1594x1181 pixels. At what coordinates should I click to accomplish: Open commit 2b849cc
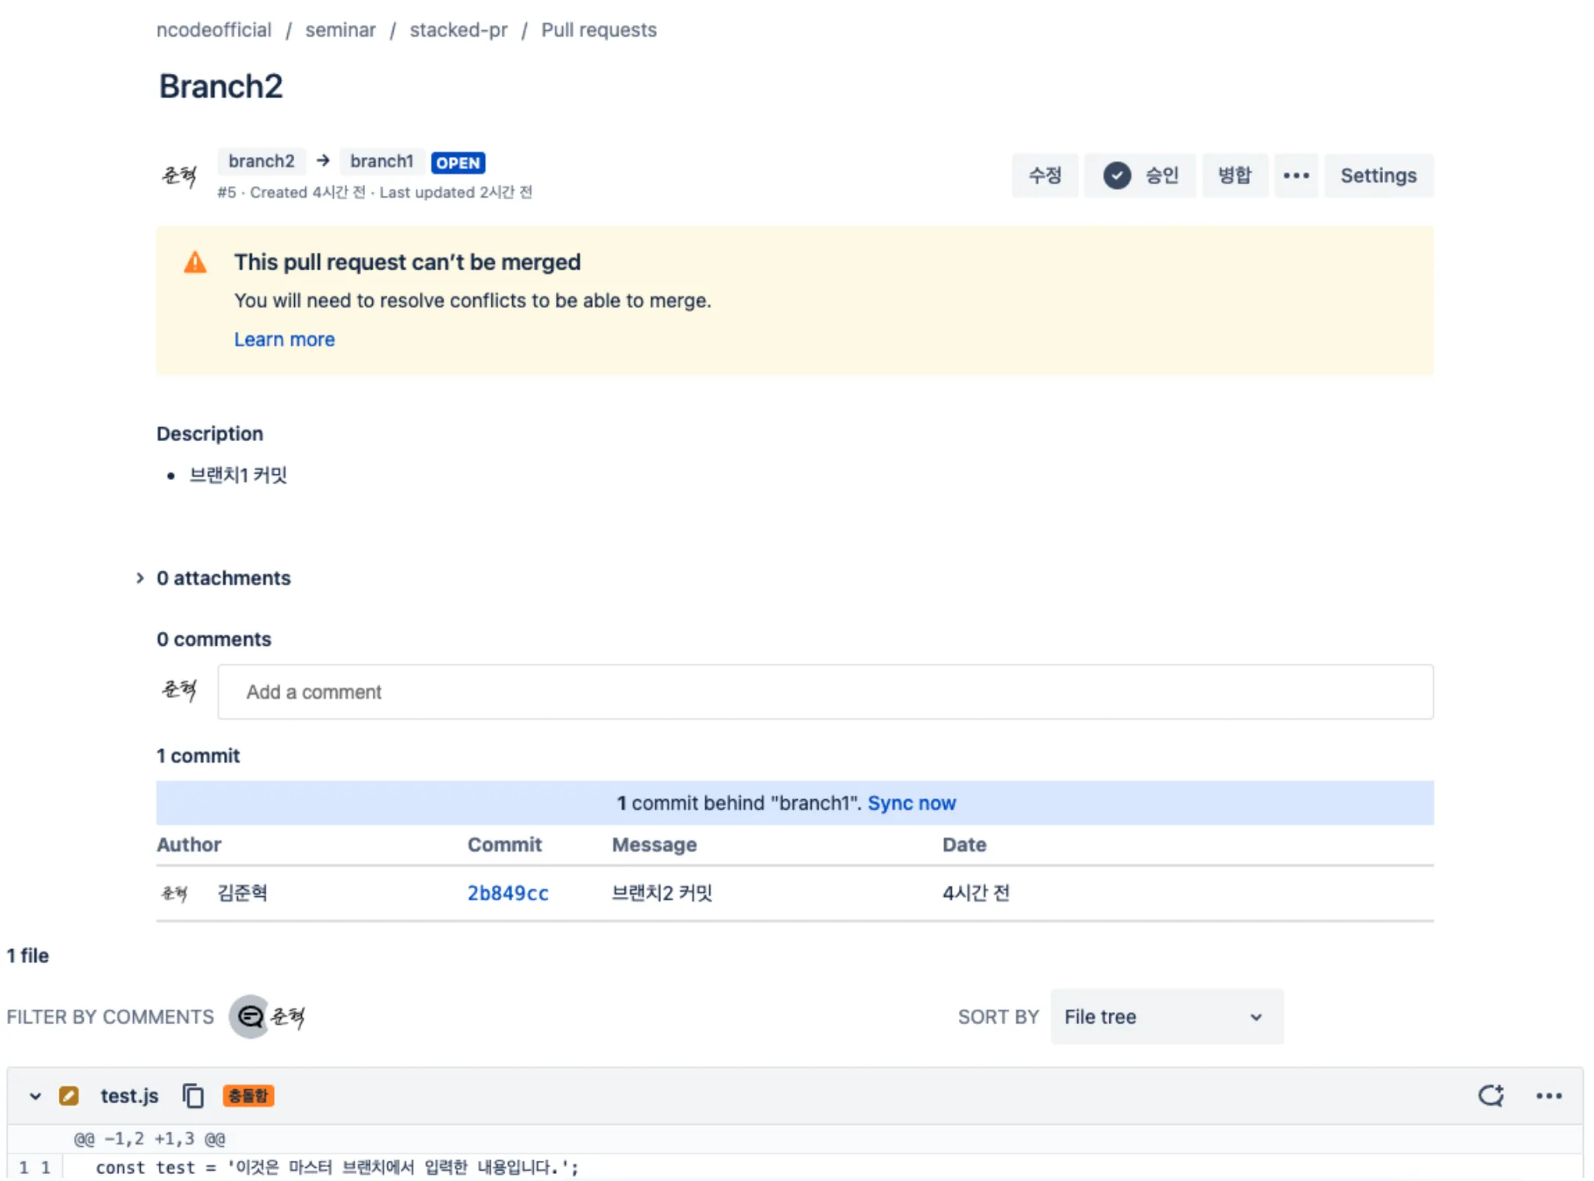(x=507, y=893)
